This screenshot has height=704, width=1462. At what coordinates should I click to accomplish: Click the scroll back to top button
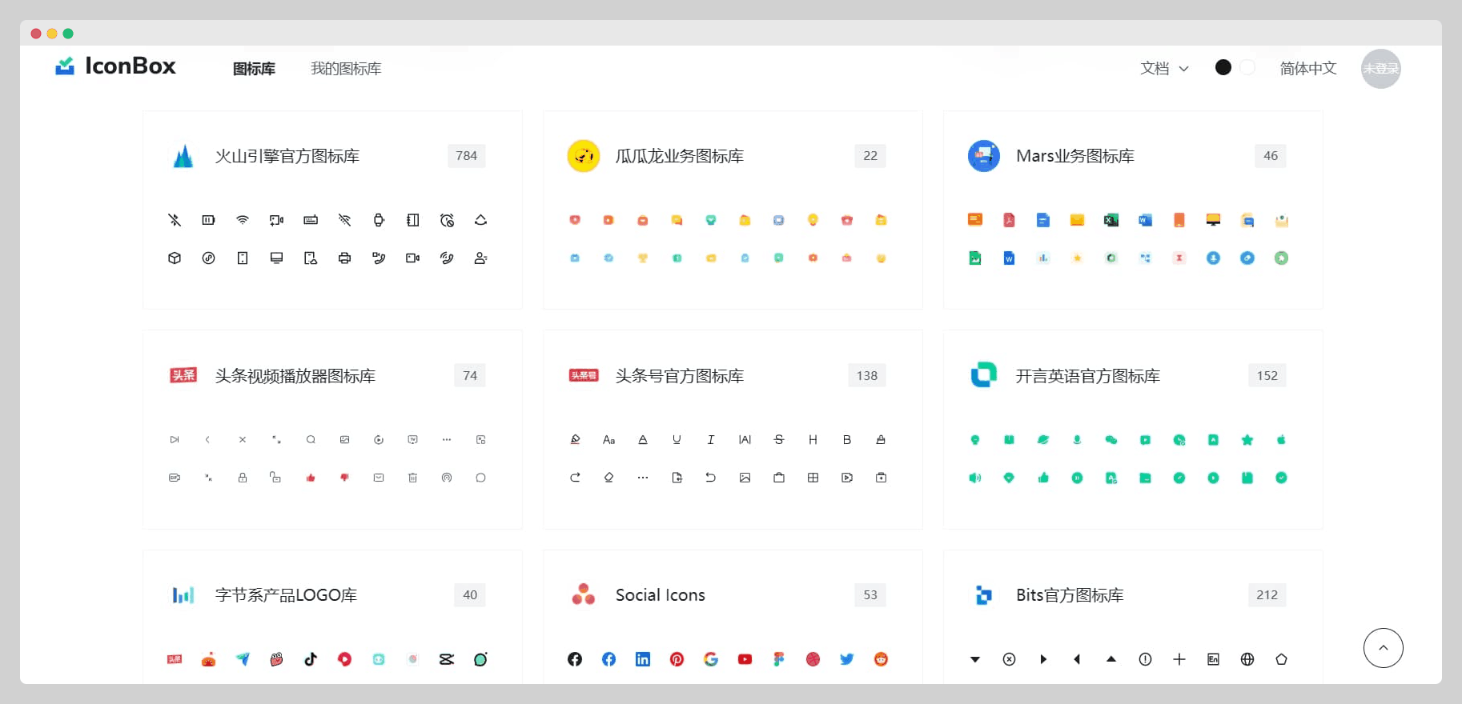(x=1383, y=648)
